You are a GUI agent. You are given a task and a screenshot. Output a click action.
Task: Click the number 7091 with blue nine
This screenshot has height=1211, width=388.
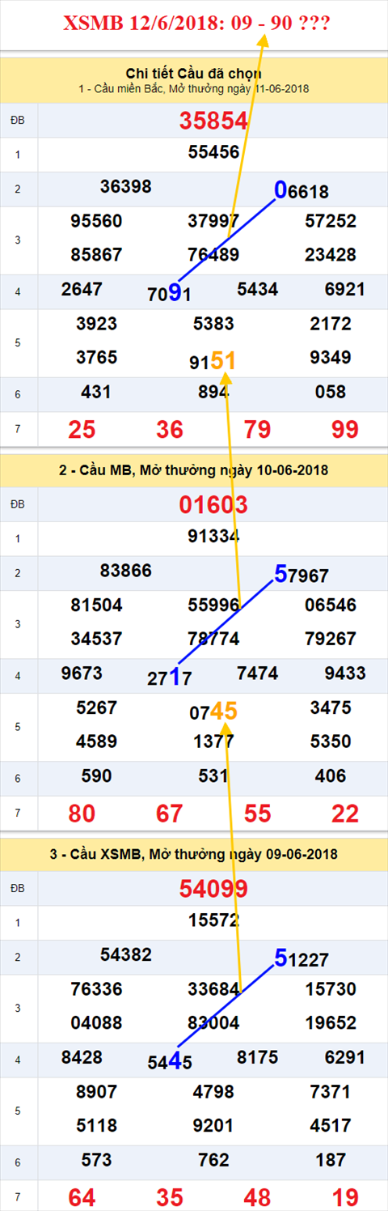tap(169, 293)
